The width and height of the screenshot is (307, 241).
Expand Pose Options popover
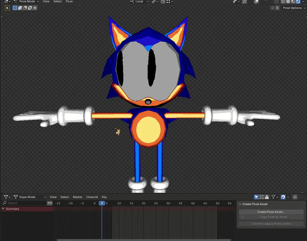pos(294,8)
